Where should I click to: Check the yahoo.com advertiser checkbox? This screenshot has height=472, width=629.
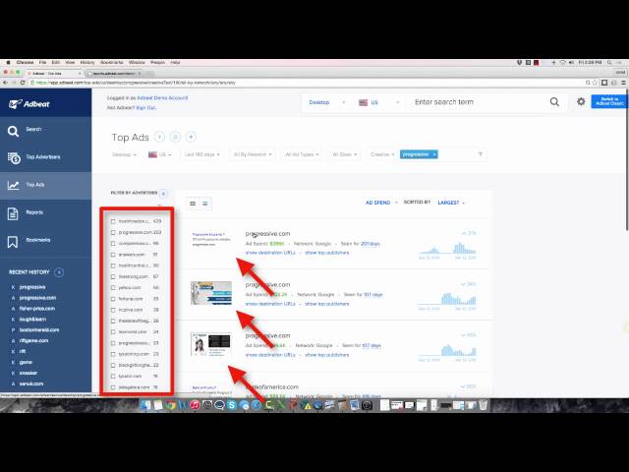pos(113,288)
